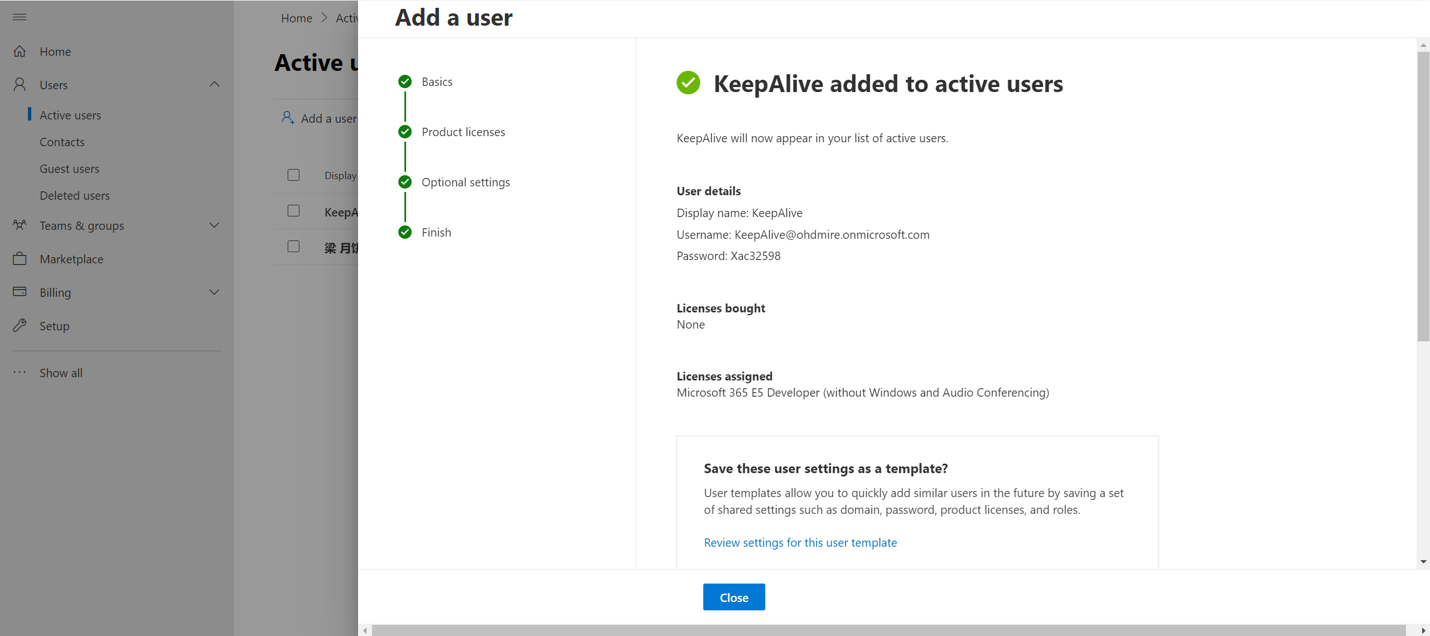This screenshot has width=1430, height=636.
Task: Click the Show all ellipsis icon
Action: (20, 372)
